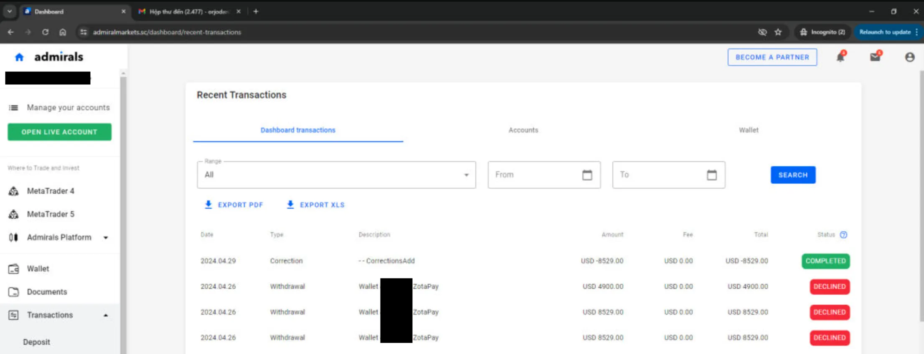Click the Description column header
This screenshot has height=354, width=924.
(x=374, y=235)
